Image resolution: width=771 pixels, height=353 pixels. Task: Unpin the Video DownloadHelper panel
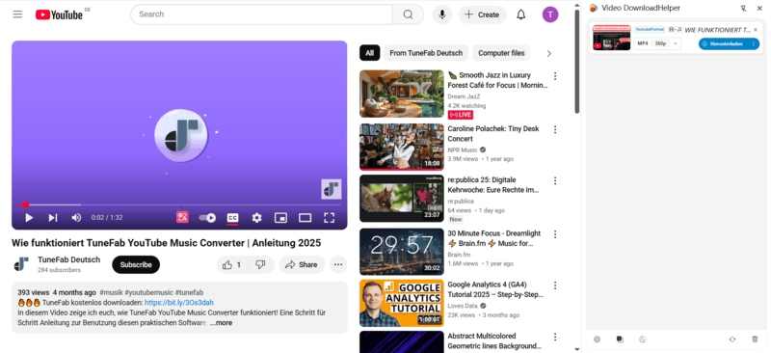(742, 8)
